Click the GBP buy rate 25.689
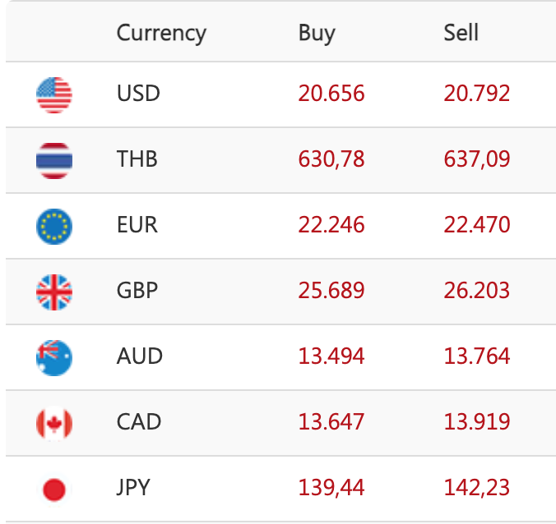The height and width of the screenshot is (524, 556). [331, 291]
